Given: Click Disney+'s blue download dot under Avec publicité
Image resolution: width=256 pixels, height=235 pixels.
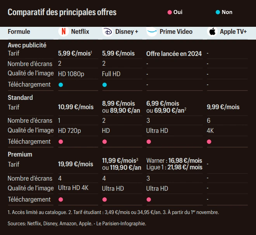Looking at the screenshot, I should 104,85.
